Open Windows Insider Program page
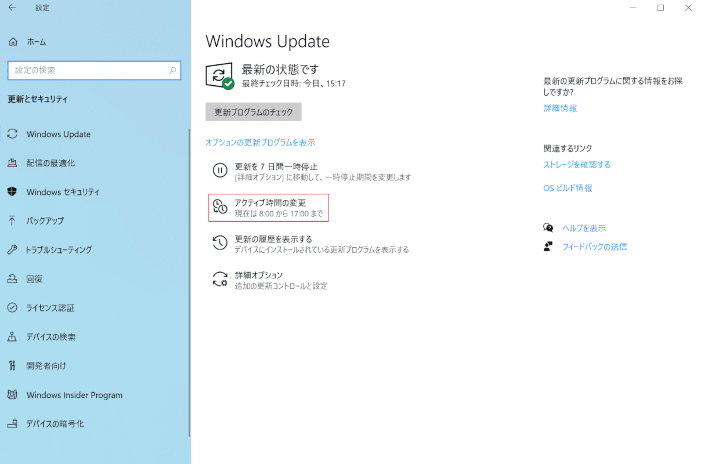The width and height of the screenshot is (701, 464). pos(75,395)
